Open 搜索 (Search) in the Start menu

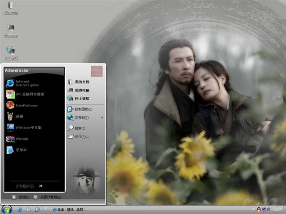point(80,128)
